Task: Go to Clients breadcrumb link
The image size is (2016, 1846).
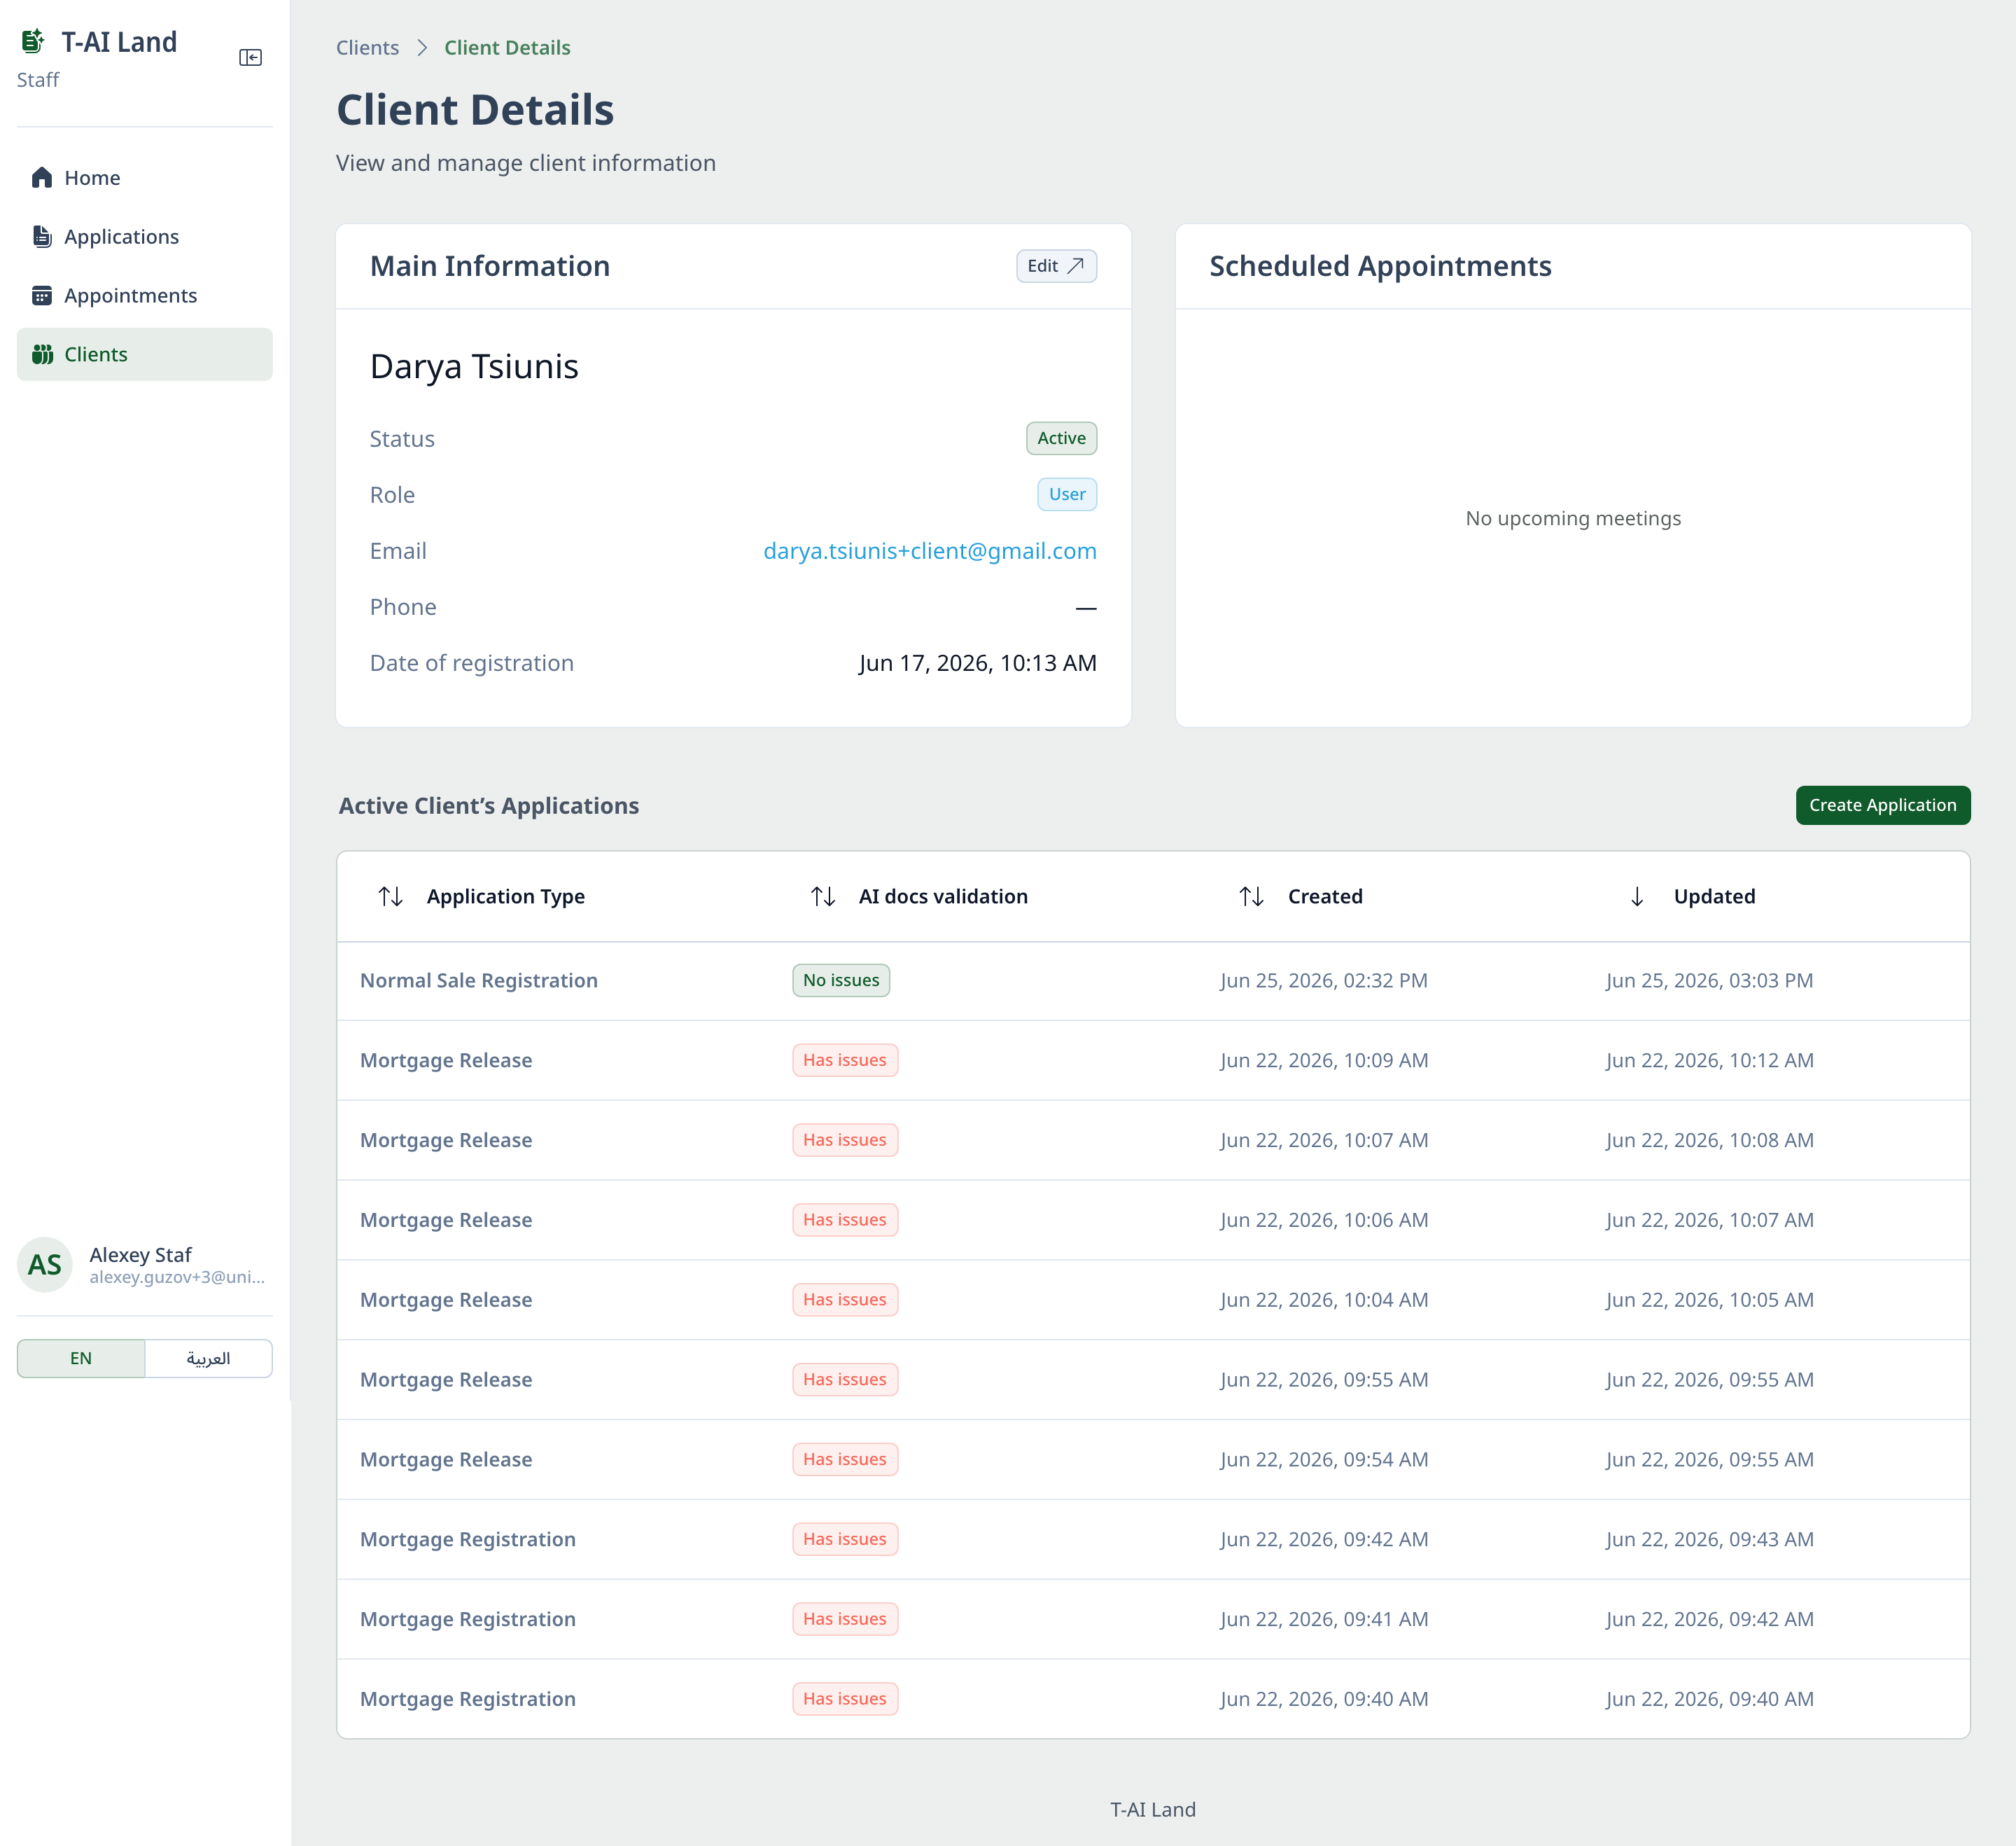Action: [x=367, y=48]
